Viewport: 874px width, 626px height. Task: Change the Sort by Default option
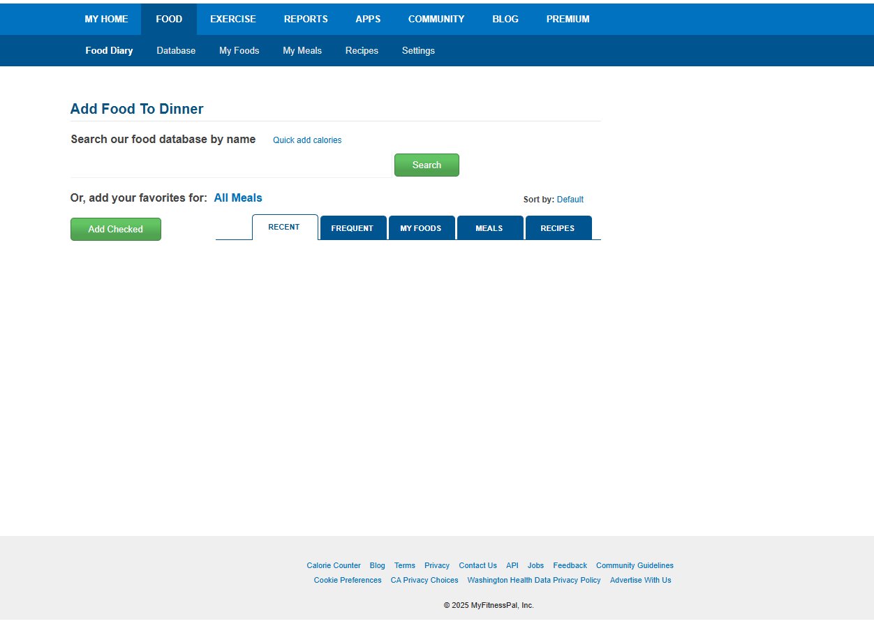[570, 200]
